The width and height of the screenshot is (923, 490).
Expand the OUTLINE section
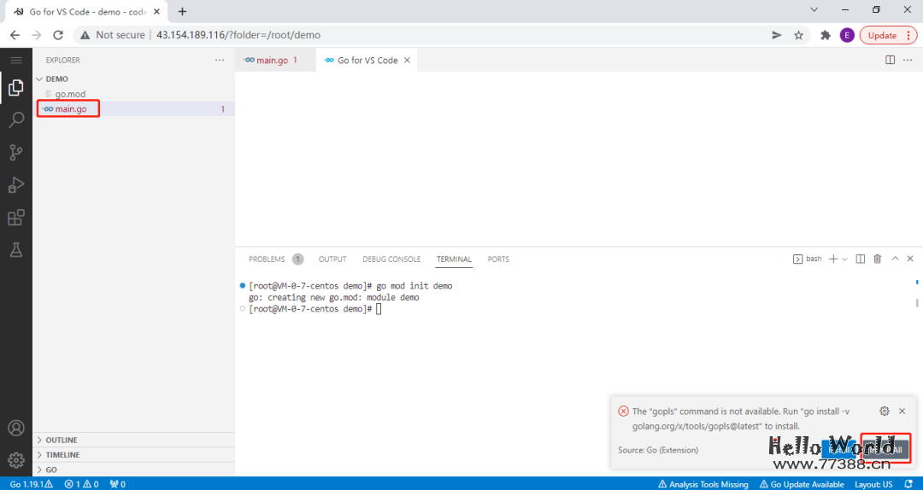pos(62,440)
